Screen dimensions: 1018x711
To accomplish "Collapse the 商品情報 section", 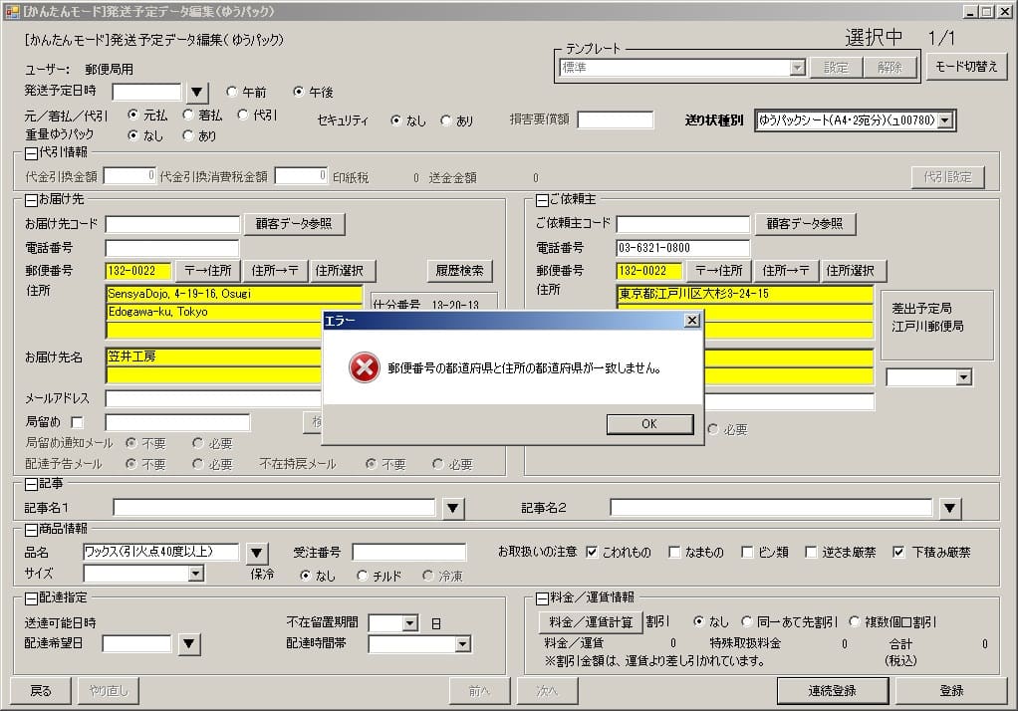I will coord(32,529).
